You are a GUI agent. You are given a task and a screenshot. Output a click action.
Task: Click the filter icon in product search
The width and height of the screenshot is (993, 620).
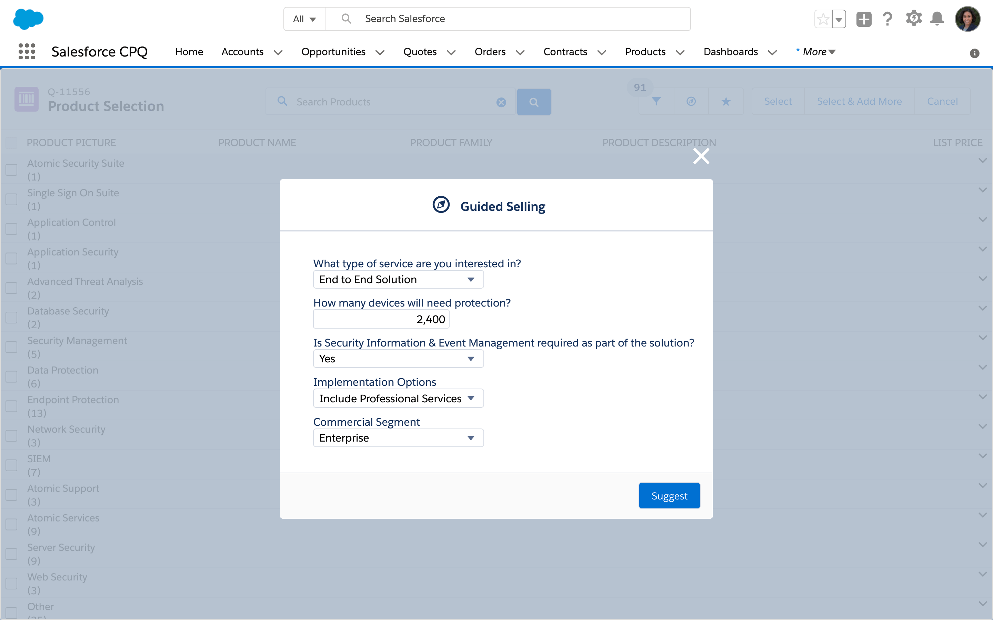coord(656,101)
